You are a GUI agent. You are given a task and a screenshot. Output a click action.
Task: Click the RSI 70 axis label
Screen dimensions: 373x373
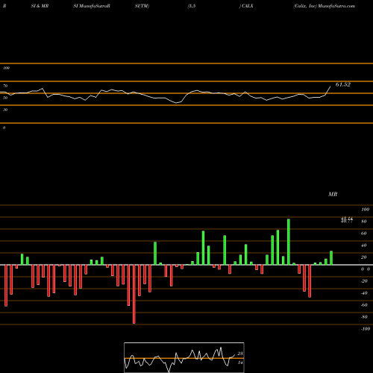click(5, 86)
